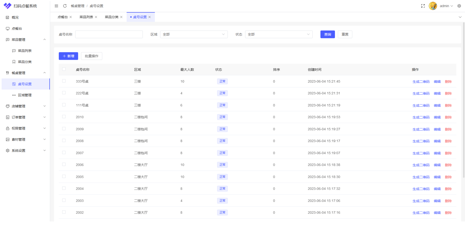
Task: Close the 菜品列表 tab
Action: 96,17
